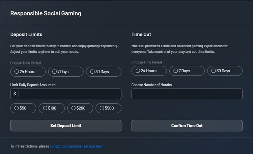Click the Limit Daily Deposit Amount label
Viewport: 253px width, 154px height.
click(x=33, y=85)
